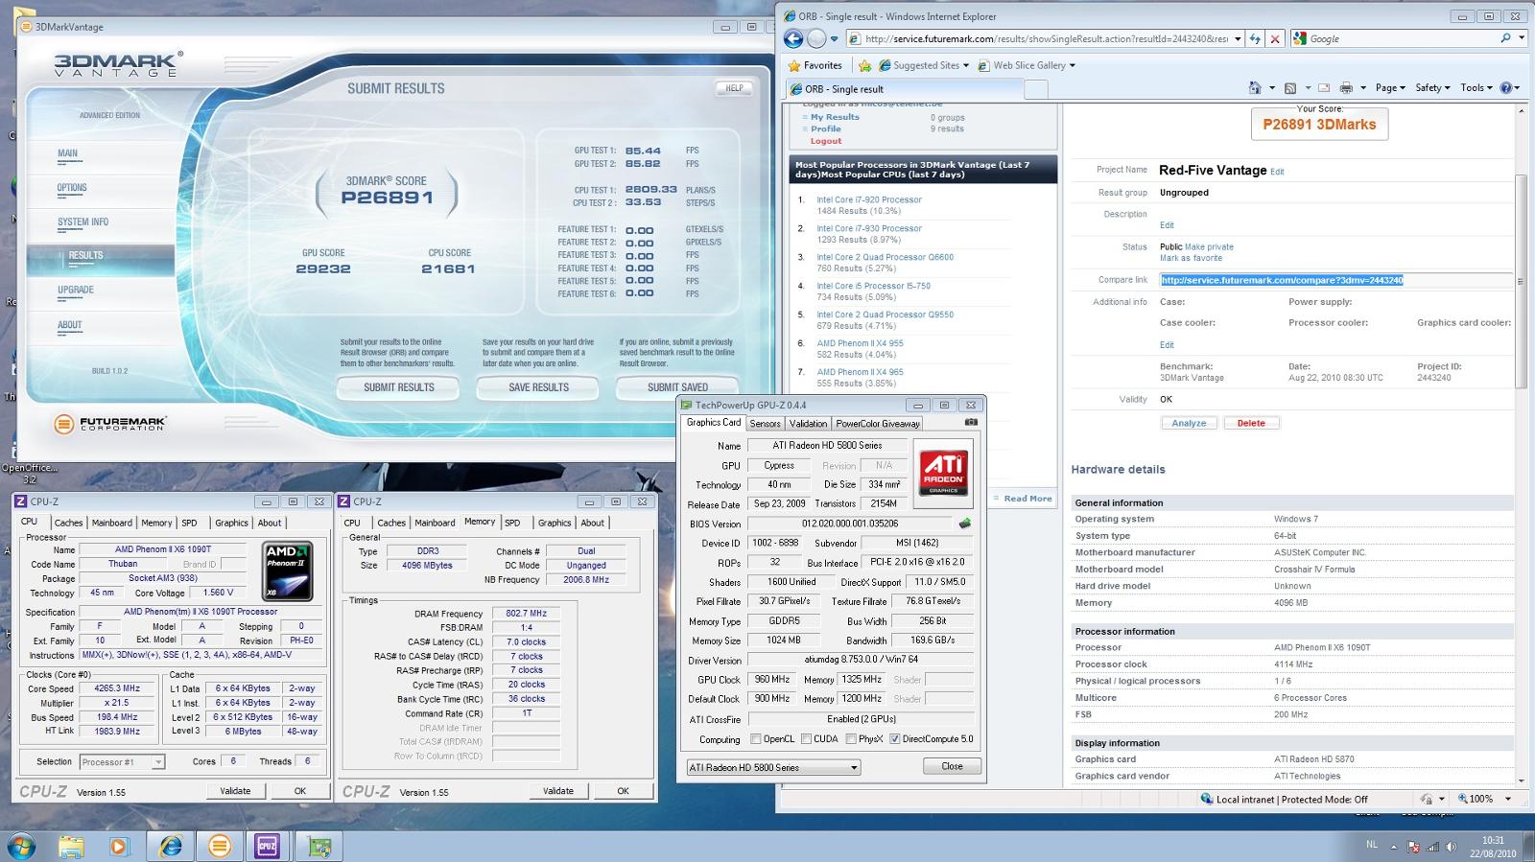Click the 3DMark Vantage orange taskbar icon
This screenshot has height=862, width=1535.
[220, 846]
